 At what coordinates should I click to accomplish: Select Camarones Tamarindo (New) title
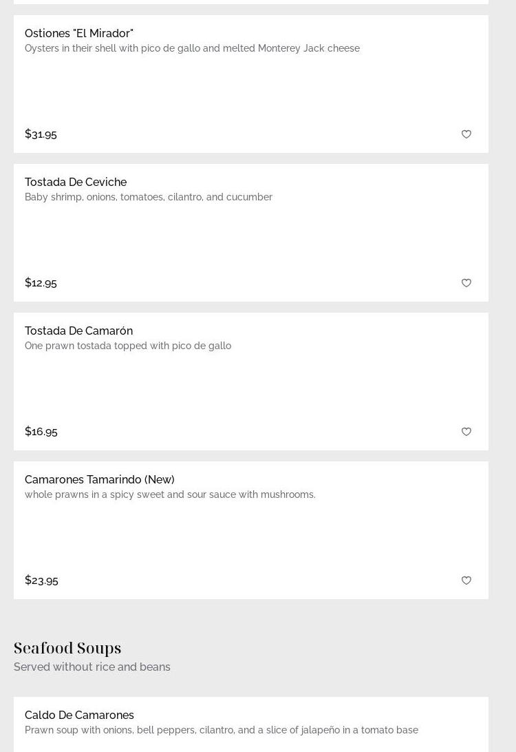(100, 479)
